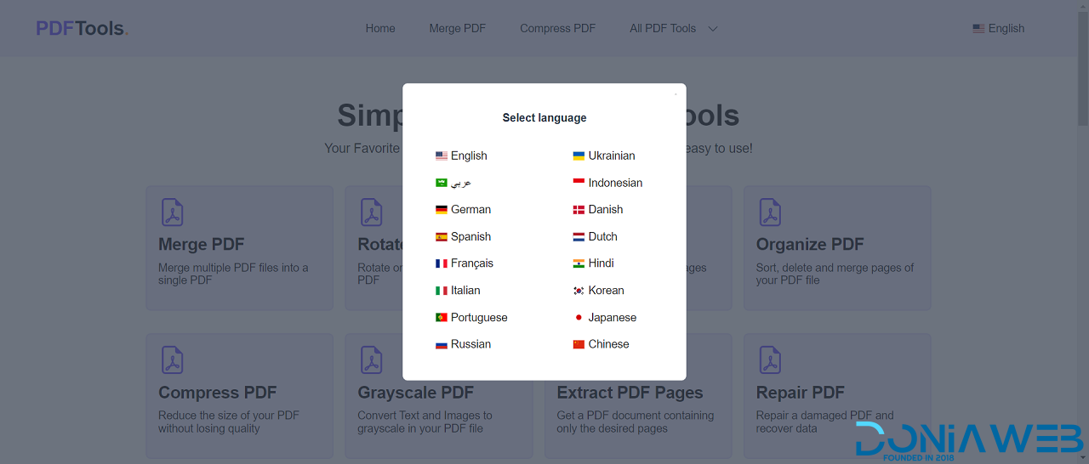The image size is (1089, 464).
Task: Open Merge PDF from the top navigation
Action: [457, 28]
